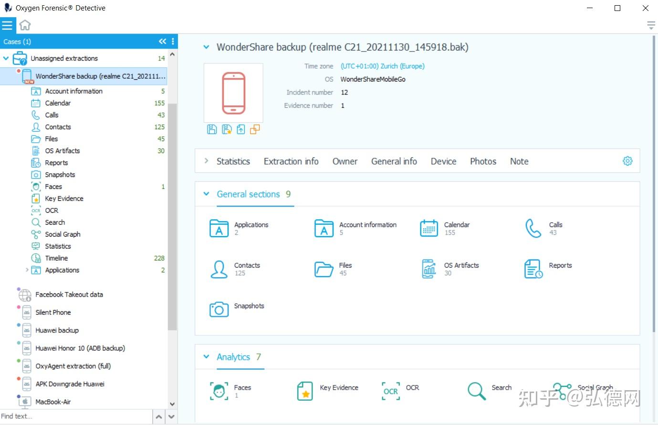Switch to the Statistics tab
The image size is (658, 425).
(233, 161)
